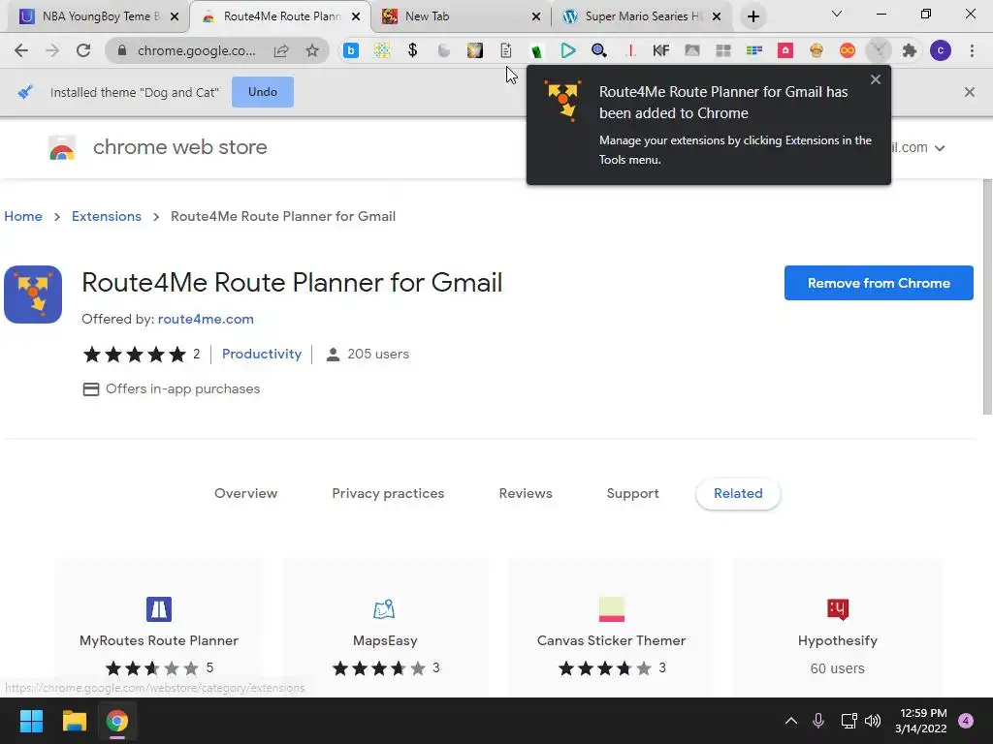
Task: Close the Route4Me added notification popup
Action: coord(876,79)
